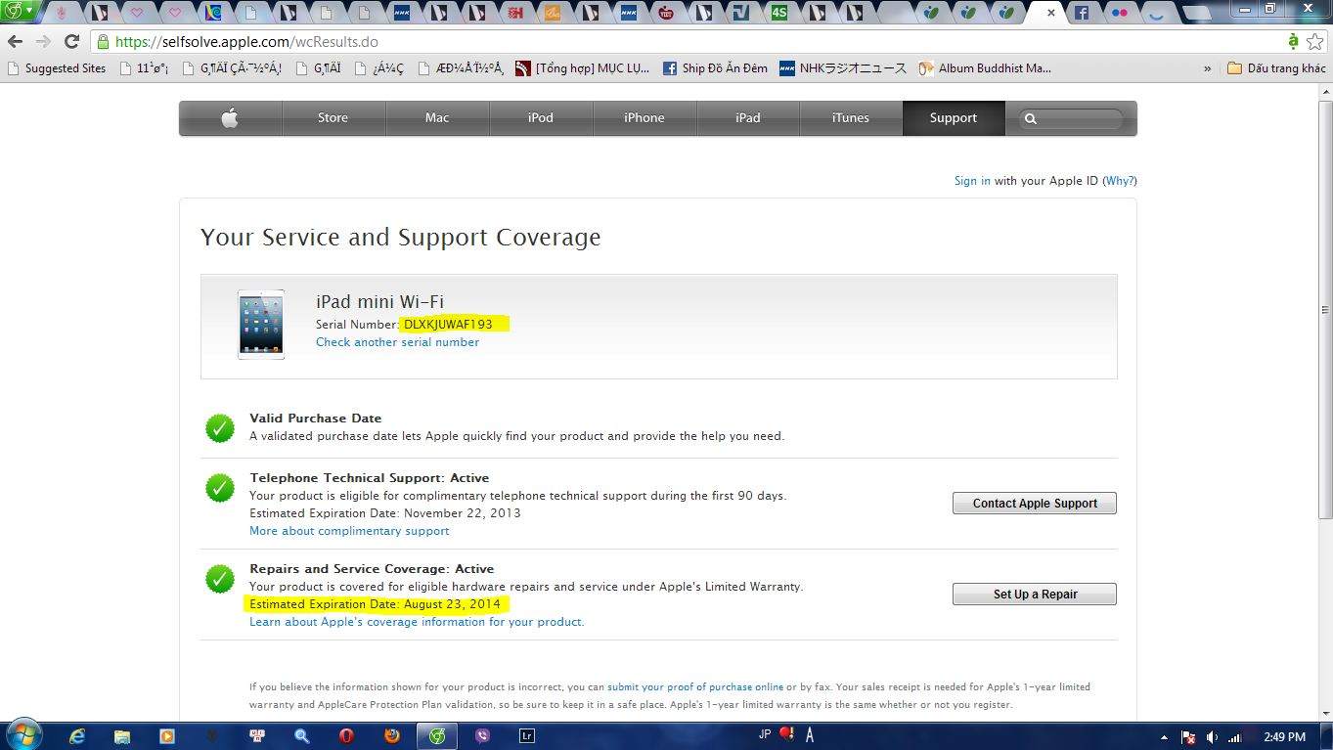Switch to the Flickr tab
1333x750 pixels.
click(x=1119, y=13)
